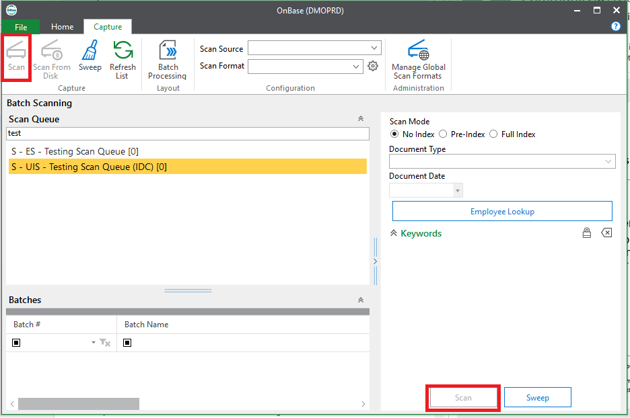630x418 pixels.
Task: Click the Batch # column header
Action: [x=61, y=325]
